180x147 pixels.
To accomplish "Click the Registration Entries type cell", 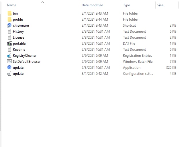I will coord(137,56).
